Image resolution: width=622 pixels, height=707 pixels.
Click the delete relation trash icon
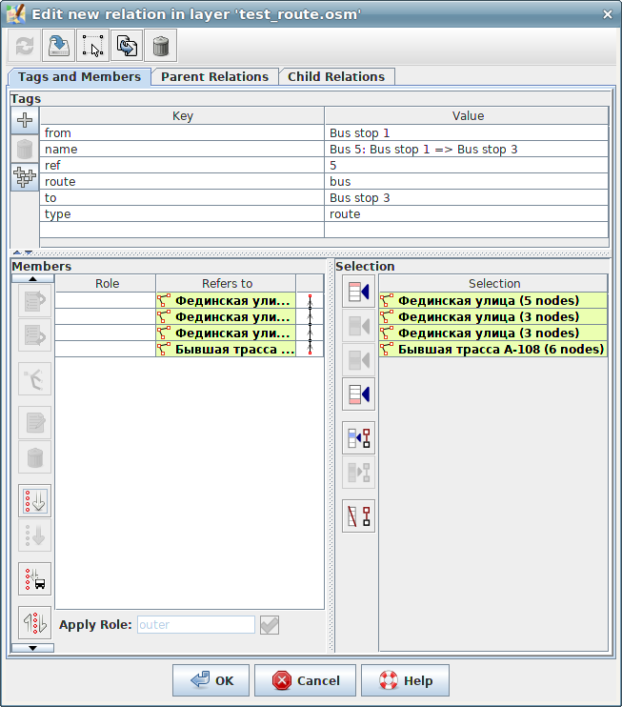point(161,45)
